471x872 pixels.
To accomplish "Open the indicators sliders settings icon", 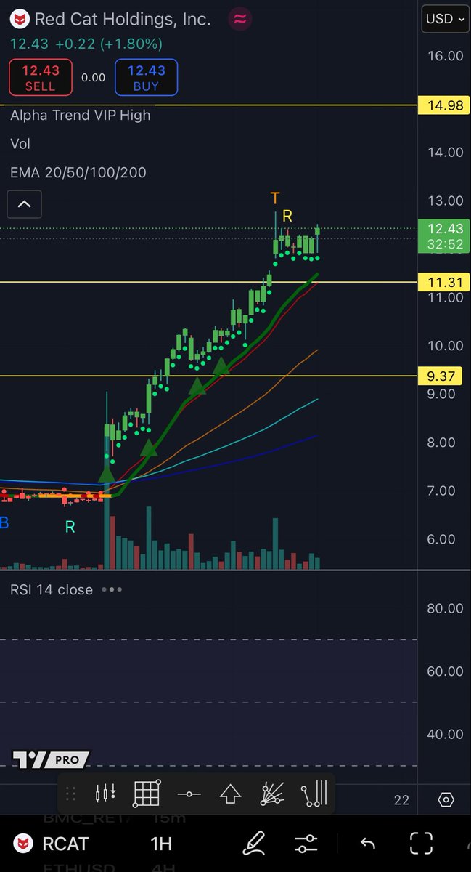I will pos(306,844).
